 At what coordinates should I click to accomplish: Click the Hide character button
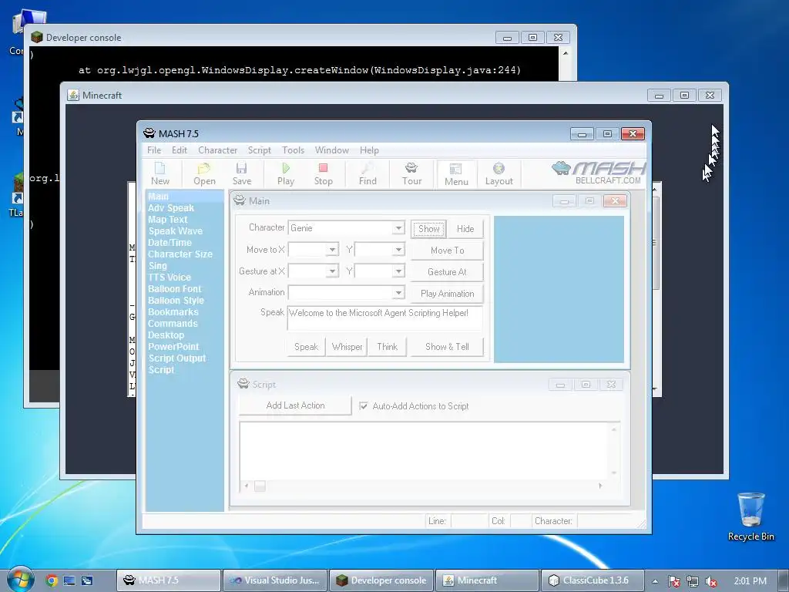(x=465, y=228)
